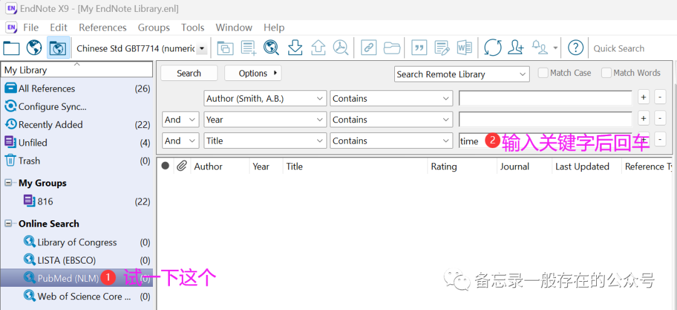Image resolution: width=677 pixels, height=310 pixels.
Task: Open the Help menu
Action: pyautogui.click(x=274, y=28)
